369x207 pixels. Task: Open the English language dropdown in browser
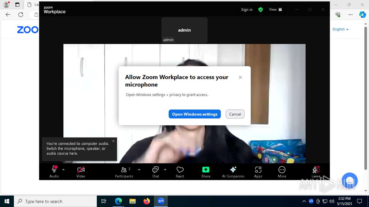[x=340, y=29]
